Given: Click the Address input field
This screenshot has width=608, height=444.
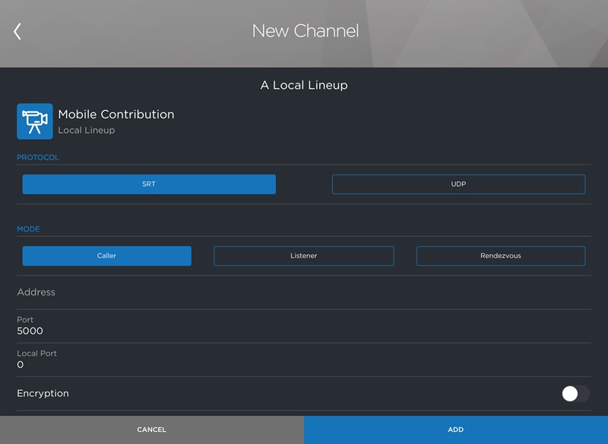Looking at the screenshot, I should coord(228,292).
